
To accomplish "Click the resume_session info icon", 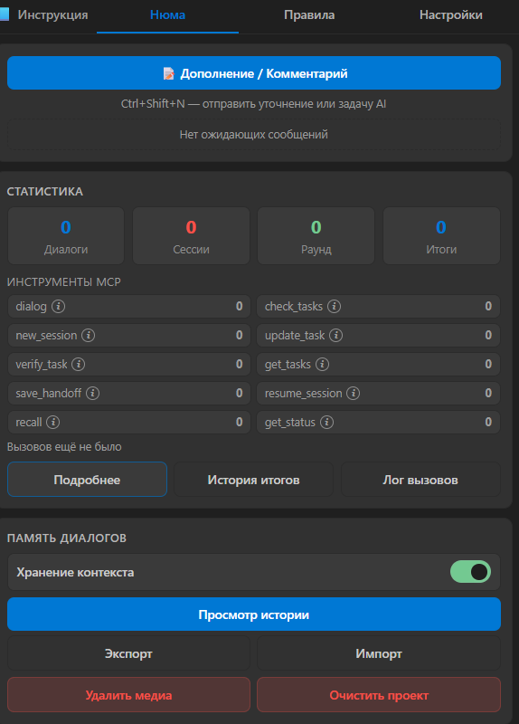I will click(x=354, y=394).
